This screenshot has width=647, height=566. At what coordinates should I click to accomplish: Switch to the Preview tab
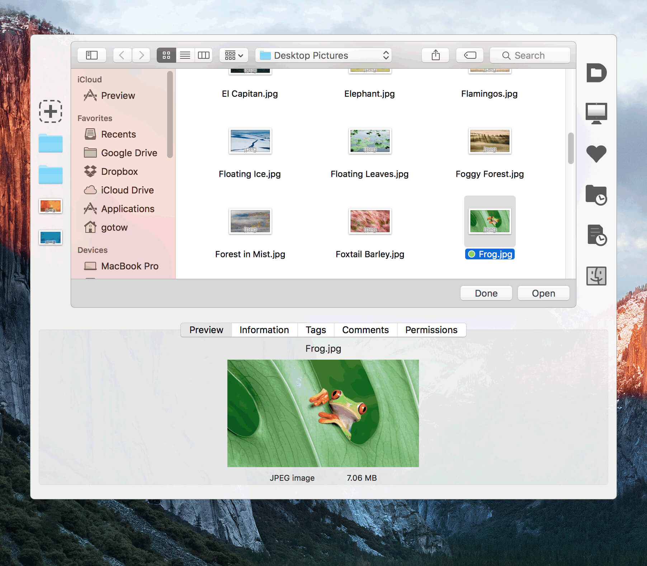[206, 330]
